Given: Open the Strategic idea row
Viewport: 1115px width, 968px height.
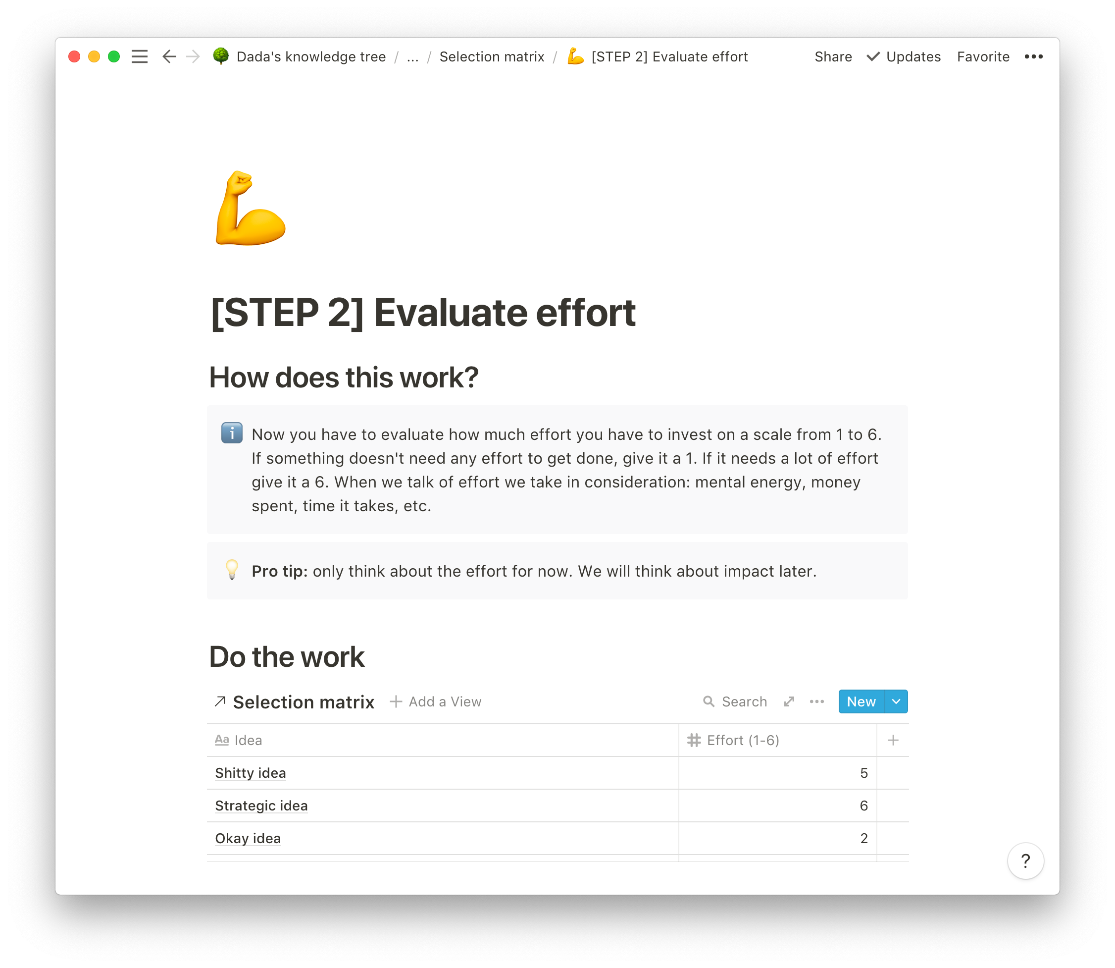Looking at the screenshot, I should [261, 806].
